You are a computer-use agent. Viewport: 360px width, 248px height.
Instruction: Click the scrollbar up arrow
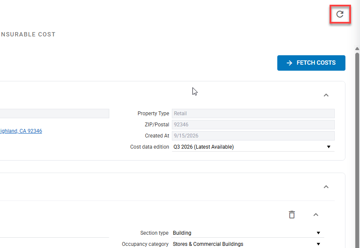click(357, 49)
